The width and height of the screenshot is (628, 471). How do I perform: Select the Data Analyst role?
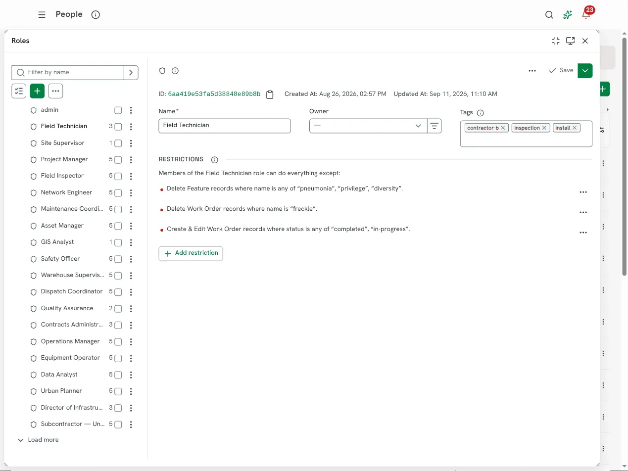[x=59, y=375]
